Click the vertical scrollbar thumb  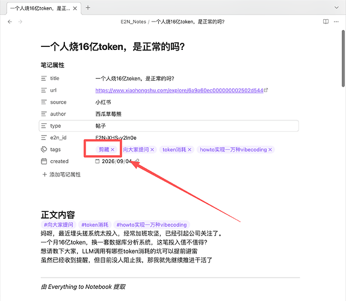[x=343, y=58]
